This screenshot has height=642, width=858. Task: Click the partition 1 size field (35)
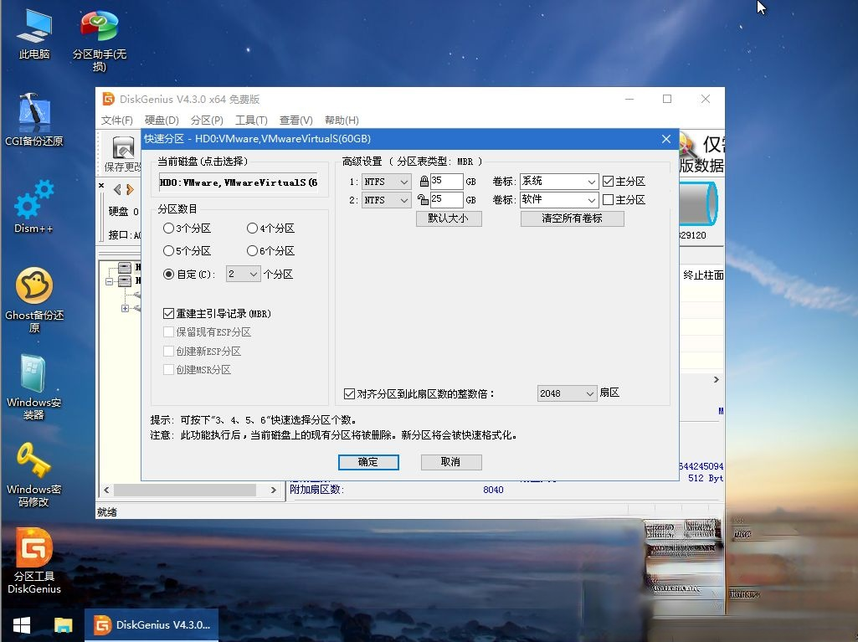[446, 181]
